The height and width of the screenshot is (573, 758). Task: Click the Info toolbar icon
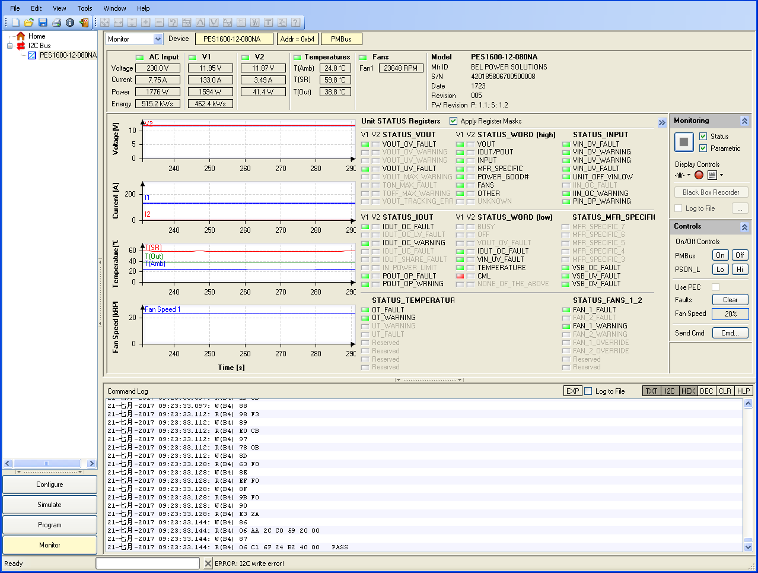click(x=70, y=23)
